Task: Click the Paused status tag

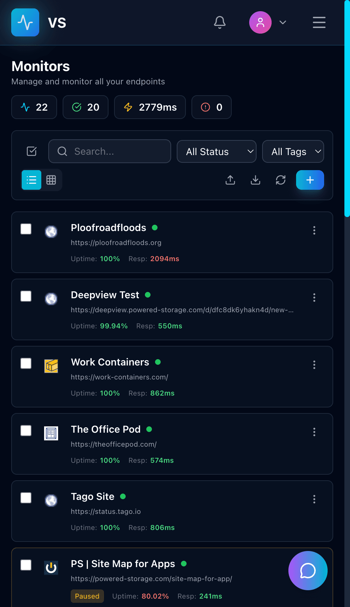Action: 87,596
